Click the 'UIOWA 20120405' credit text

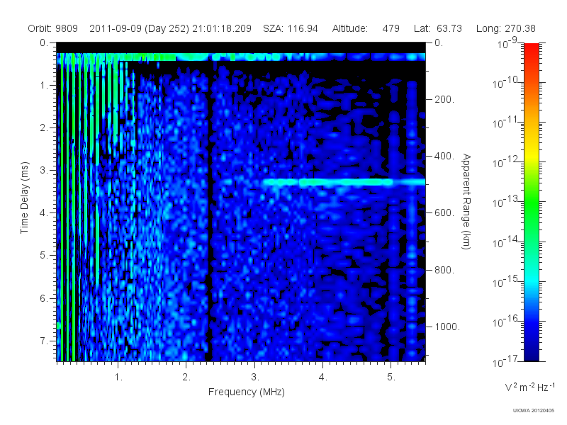(x=534, y=411)
